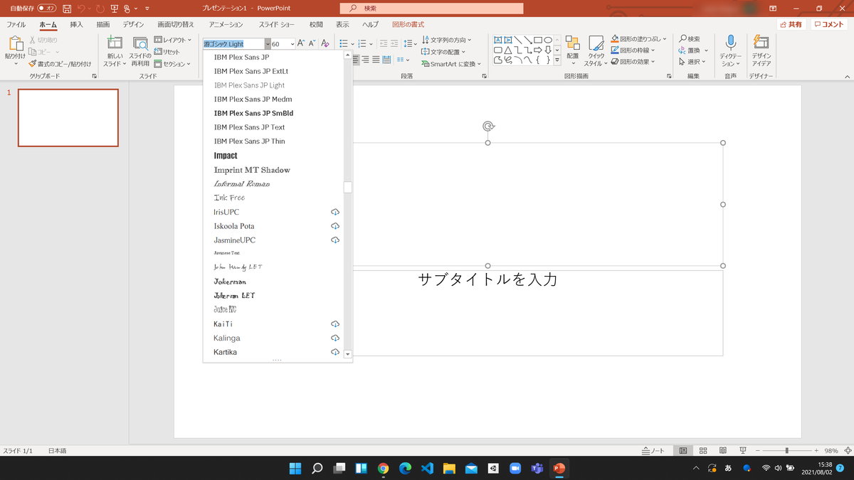
Task: Choose IBM Plex Sans JP Thin font
Action: [249, 142]
